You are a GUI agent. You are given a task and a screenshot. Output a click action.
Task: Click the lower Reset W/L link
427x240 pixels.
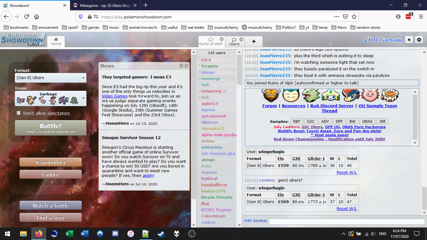coord(347,209)
